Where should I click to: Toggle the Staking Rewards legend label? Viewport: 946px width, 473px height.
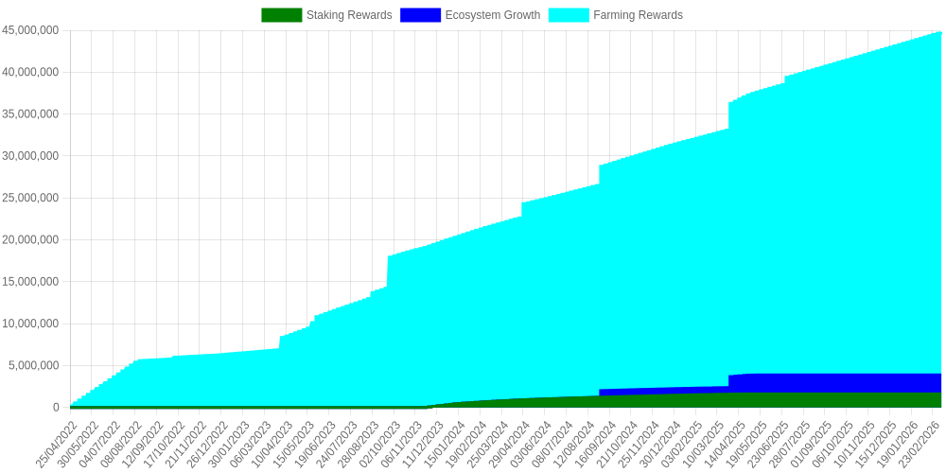click(349, 15)
